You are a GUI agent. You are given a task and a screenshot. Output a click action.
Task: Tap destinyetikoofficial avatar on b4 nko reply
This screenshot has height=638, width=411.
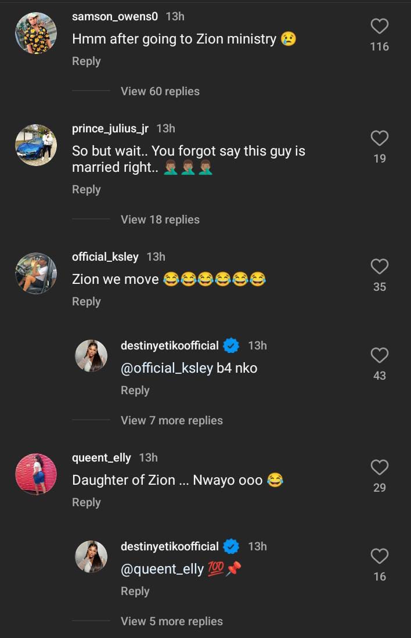coord(91,356)
